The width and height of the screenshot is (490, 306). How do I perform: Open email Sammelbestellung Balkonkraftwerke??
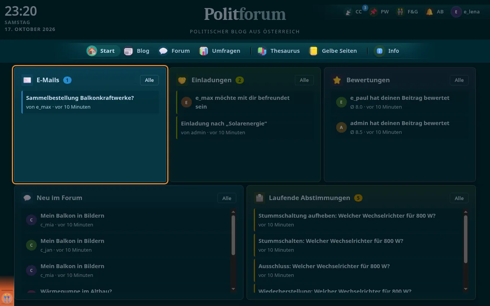90,102
